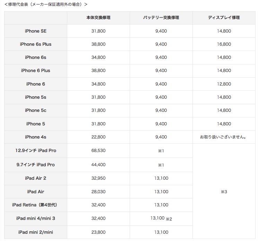The image size is (259, 241).
Task: Click the iPad Air 2 row label
Action: tap(35, 178)
